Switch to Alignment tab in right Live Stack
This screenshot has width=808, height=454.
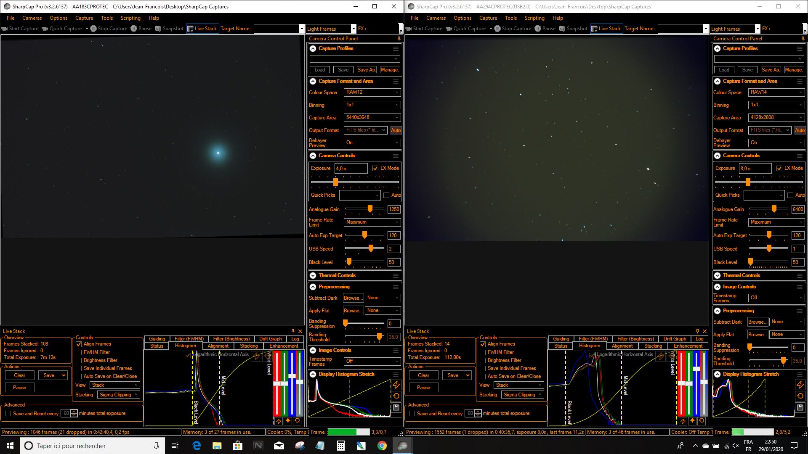[622, 346]
